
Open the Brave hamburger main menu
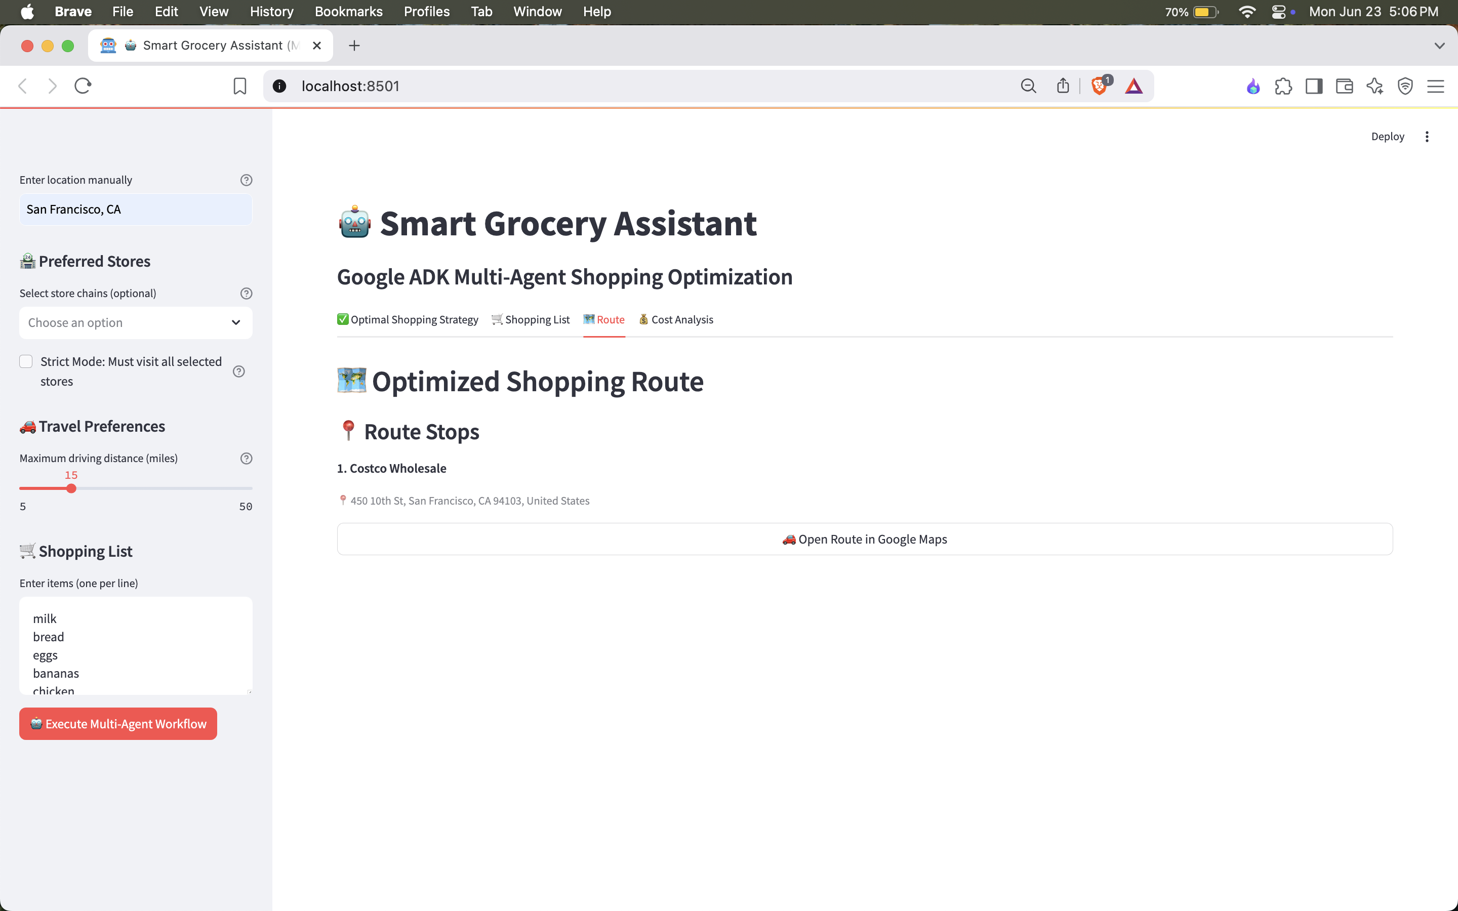[x=1435, y=86]
